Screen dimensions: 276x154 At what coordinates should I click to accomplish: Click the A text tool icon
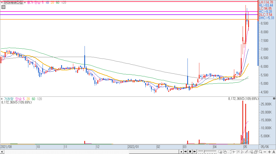point(274,152)
